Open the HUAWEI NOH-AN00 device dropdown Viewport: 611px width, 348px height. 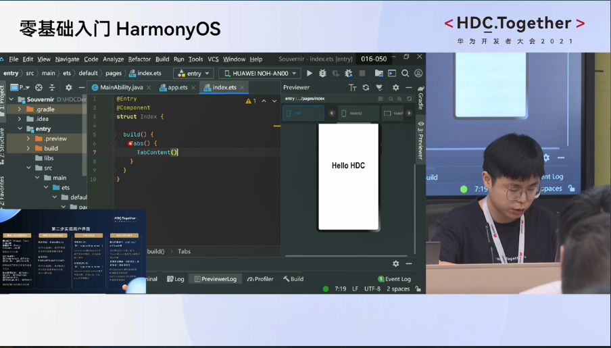260,73
